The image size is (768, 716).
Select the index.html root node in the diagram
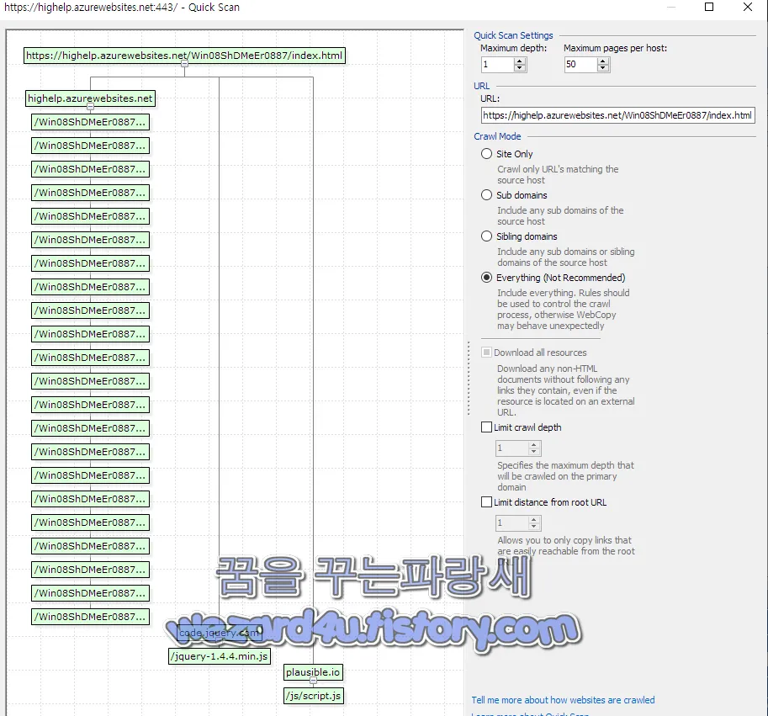[183, 55]
